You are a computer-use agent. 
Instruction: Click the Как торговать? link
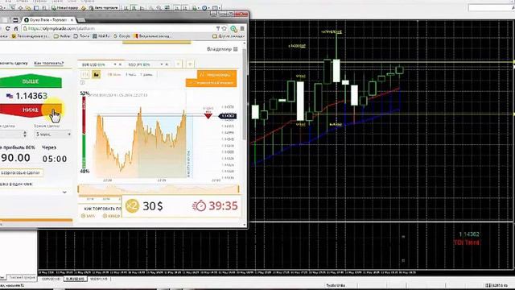tap(49, 63)
